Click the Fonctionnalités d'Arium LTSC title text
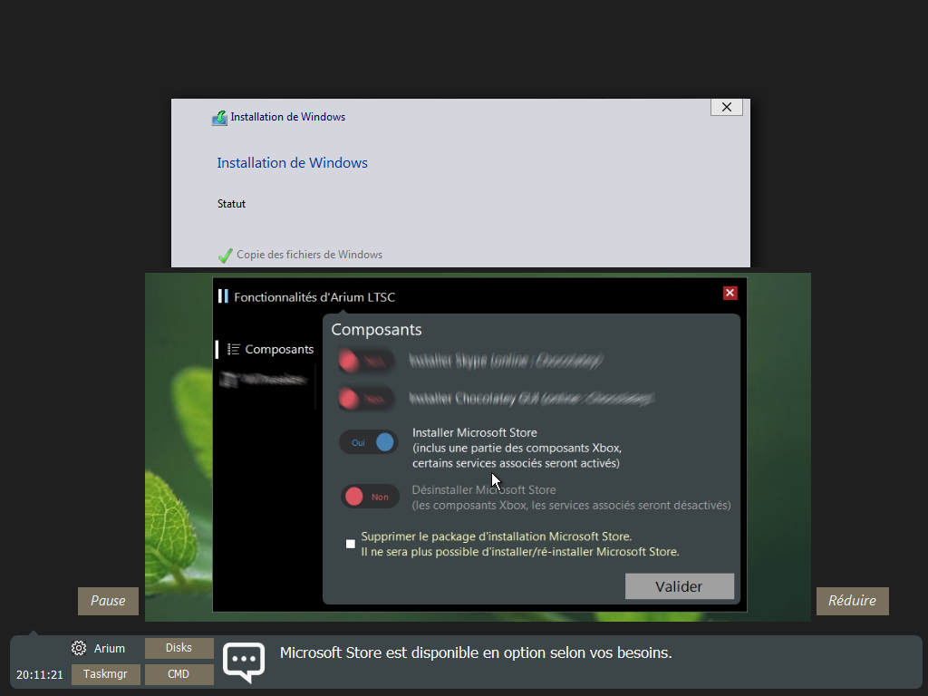The image size is (928, 696). 314,297
